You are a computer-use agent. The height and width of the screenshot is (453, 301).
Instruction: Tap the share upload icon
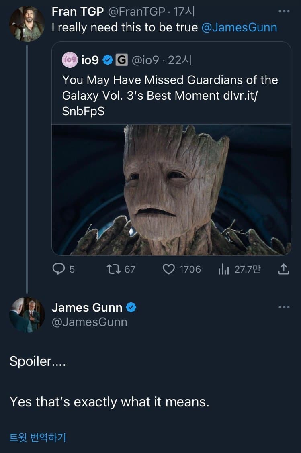click(284, 269)
